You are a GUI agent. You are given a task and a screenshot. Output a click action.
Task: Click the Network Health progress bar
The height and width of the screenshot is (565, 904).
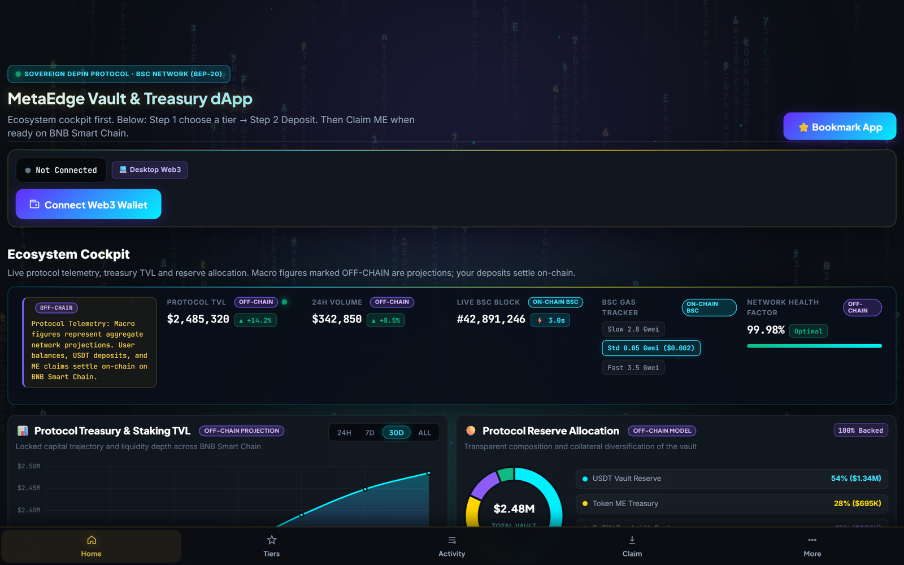814,346
